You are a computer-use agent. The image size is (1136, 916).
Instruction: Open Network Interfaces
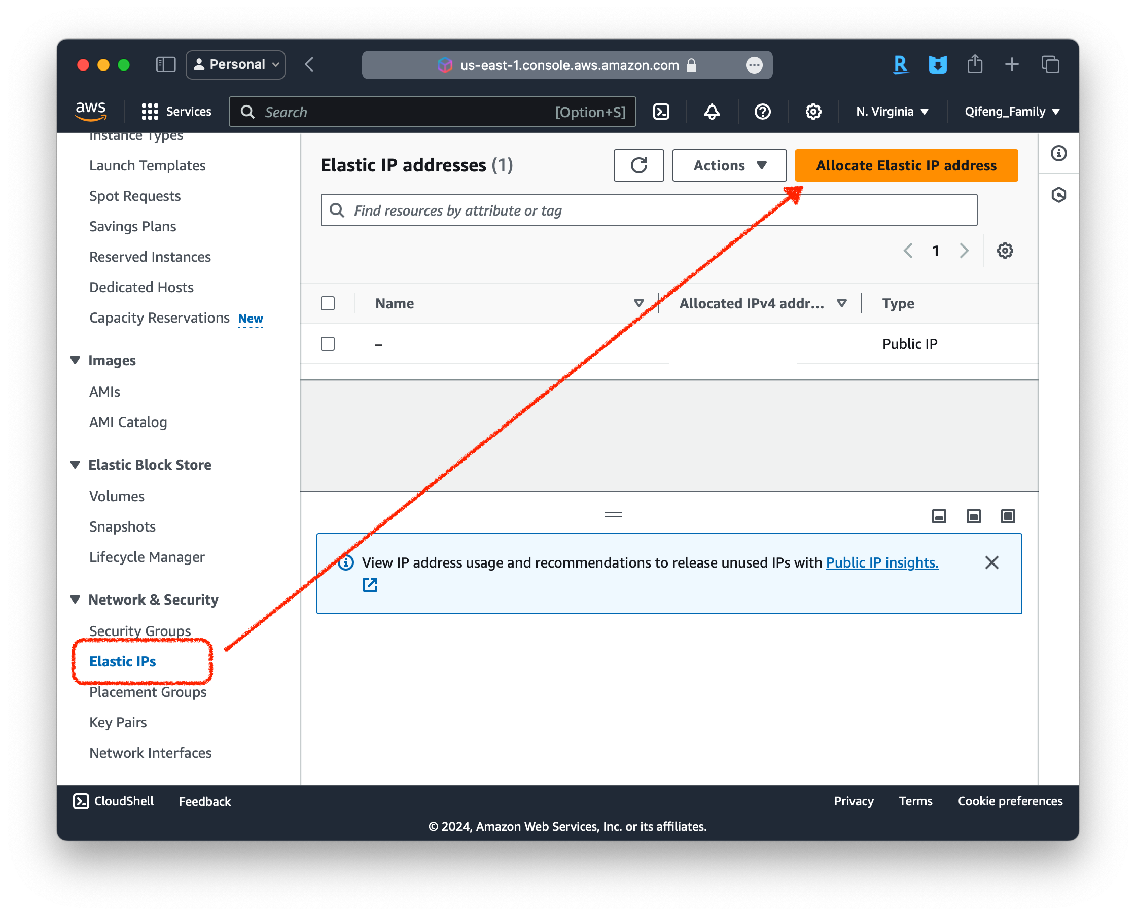pos(151,753)
